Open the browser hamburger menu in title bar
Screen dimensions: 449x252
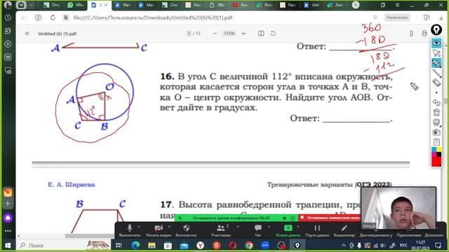[x=397, y=5]
